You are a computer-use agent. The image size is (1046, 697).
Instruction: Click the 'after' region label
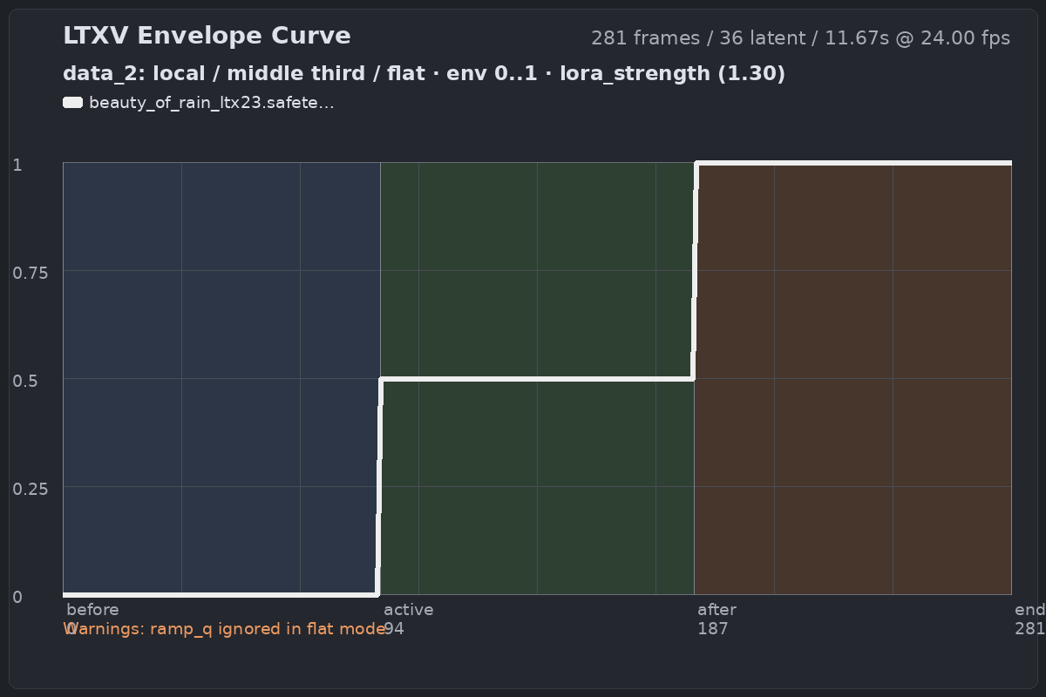coord(717,610)
